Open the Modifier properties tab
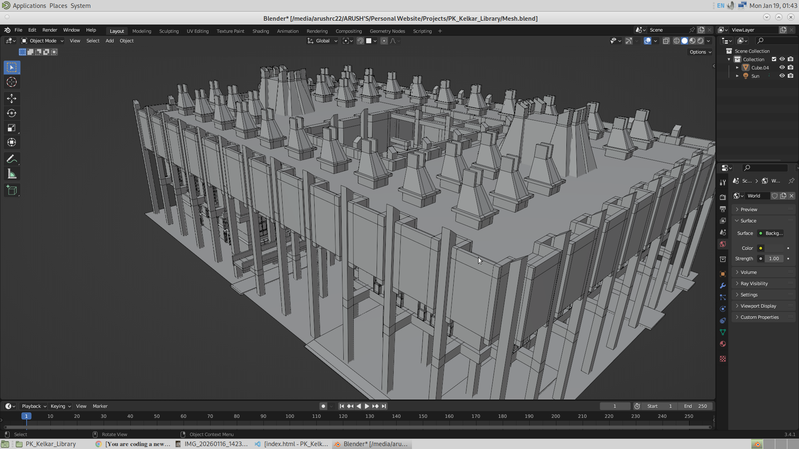 [x=723, y=286]
